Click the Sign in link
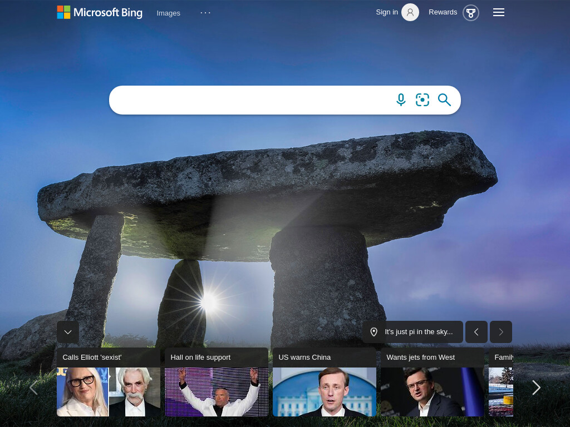The height and width of the screenshot is (427, 570). (387, 12)
